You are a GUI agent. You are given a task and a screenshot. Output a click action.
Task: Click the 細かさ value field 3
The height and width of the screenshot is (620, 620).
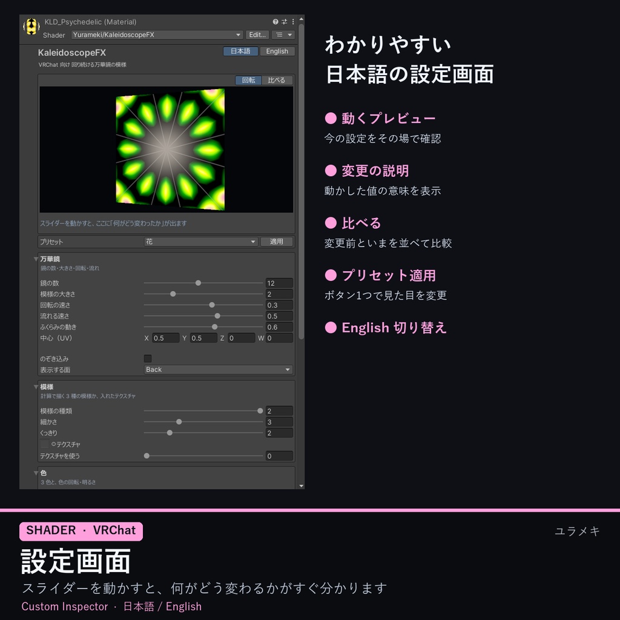tap(279, 422)
